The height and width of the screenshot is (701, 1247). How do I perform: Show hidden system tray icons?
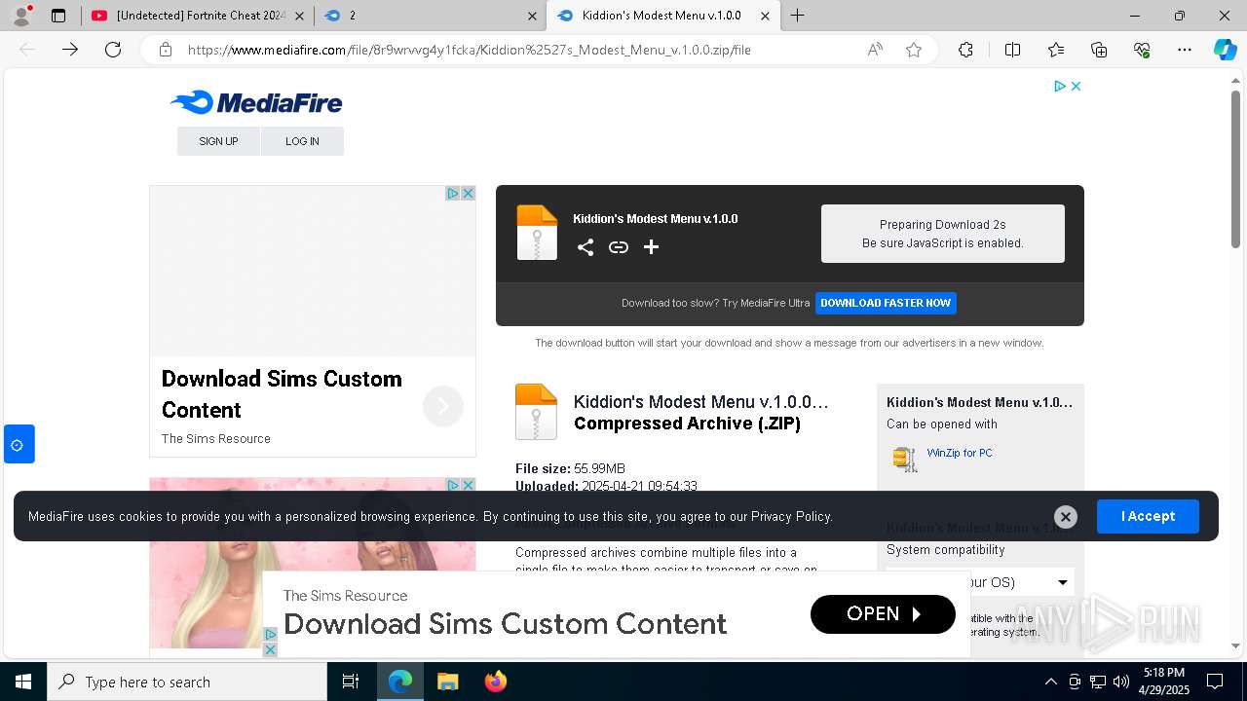click(1050, 682)
